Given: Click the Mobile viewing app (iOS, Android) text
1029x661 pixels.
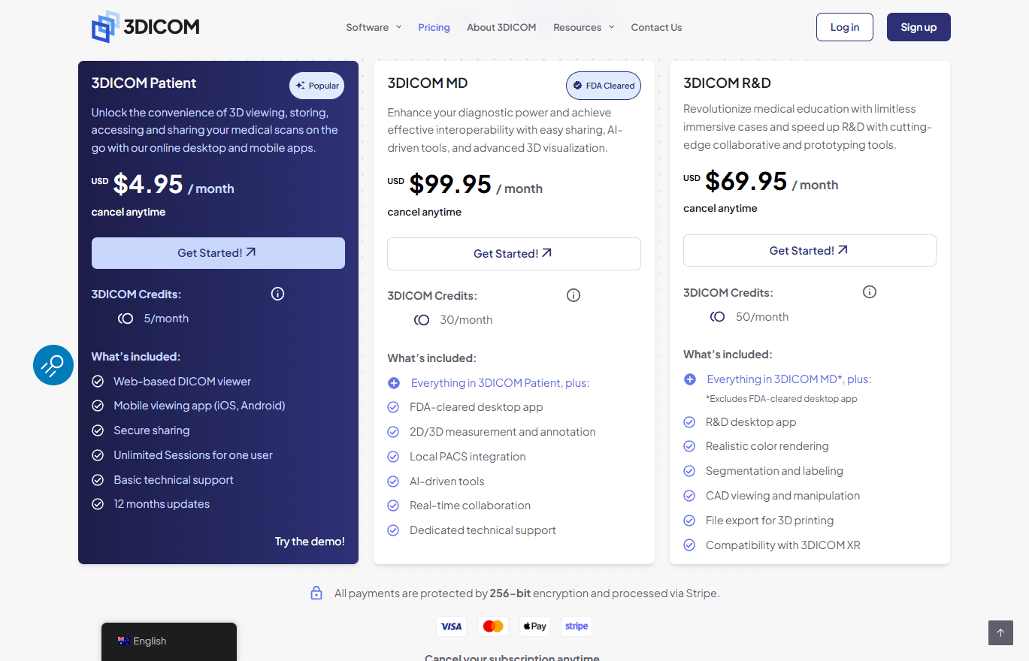Looking at the screenshot, I should [x=199, y=406].
